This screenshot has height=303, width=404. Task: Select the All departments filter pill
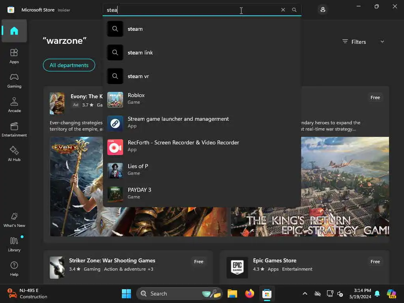pos(69,65)
